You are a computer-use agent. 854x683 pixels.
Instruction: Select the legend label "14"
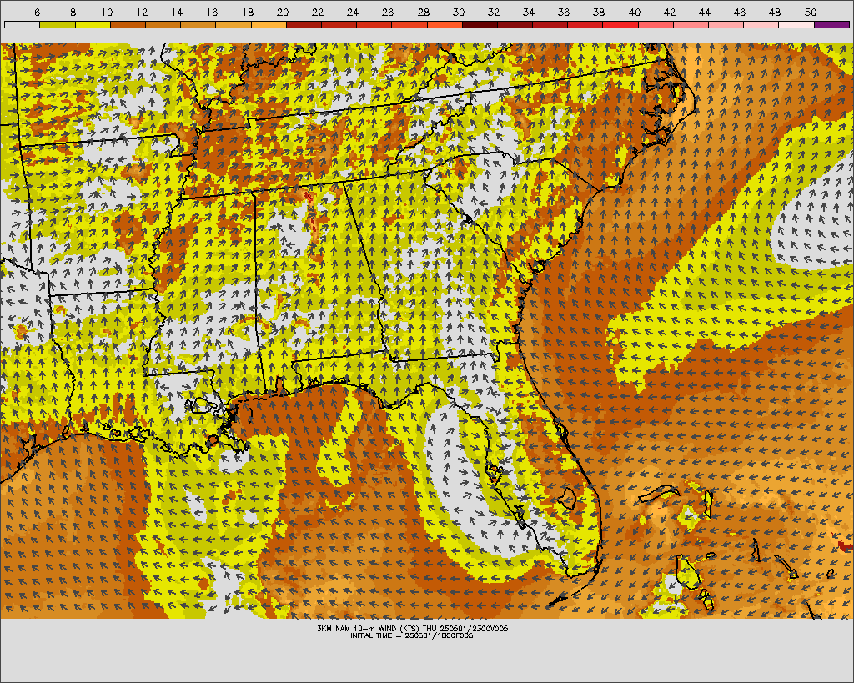(x=177, y=12)
